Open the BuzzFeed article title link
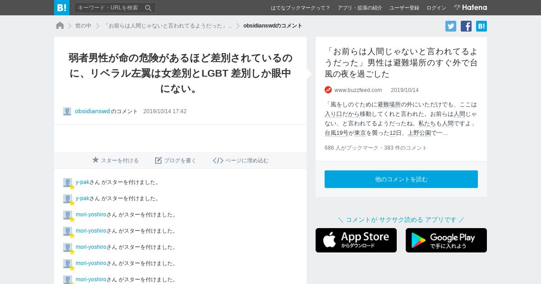The height and width of the screenshot is (284, 541). pos(401,63)
